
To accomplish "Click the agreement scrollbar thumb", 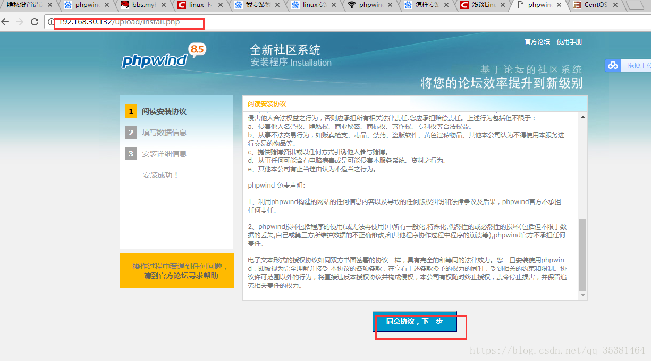I will pos(582,254).
